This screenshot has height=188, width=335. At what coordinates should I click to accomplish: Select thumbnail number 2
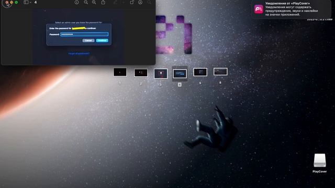click(x=141, y=73)
